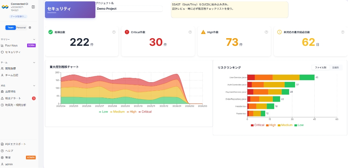Click the red 3 badge on 検出アラート

point(34,98)
